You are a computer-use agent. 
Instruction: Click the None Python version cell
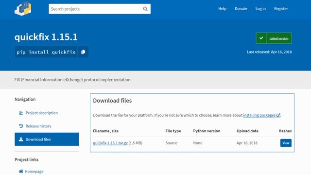[x=198, y=143]
